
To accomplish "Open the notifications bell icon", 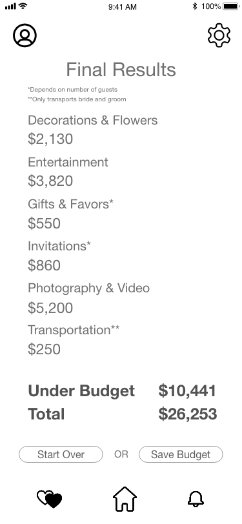I will pyautogui.click(x=196, y=499).
